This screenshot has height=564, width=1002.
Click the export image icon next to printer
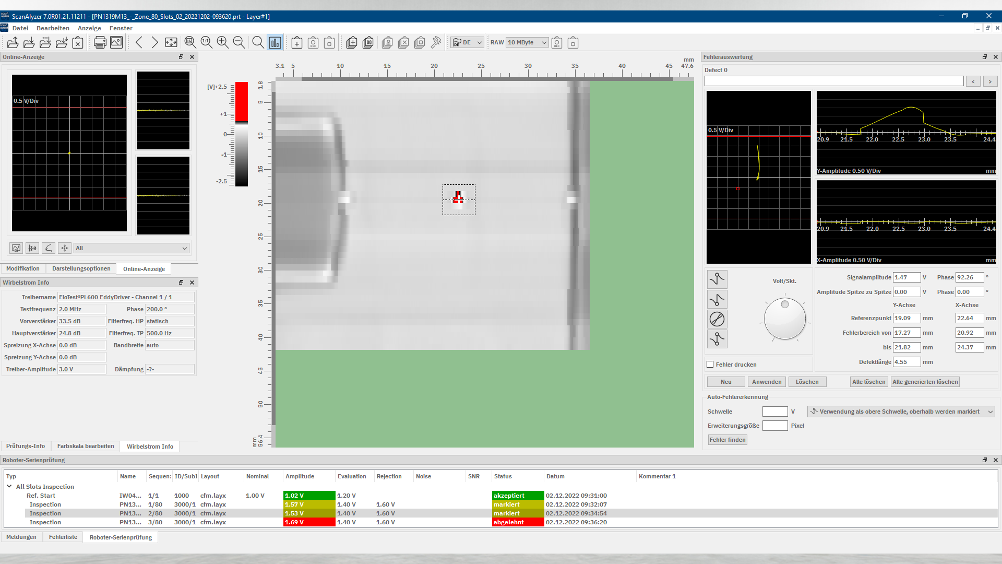coord(116,43)
